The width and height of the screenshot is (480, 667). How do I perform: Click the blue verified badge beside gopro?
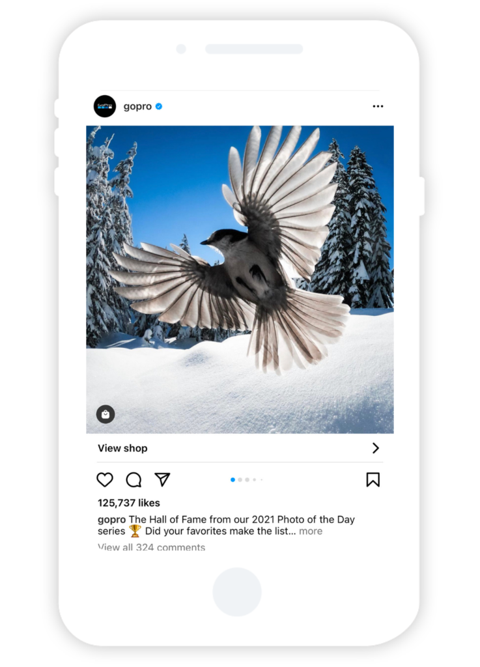click(159, 106)
